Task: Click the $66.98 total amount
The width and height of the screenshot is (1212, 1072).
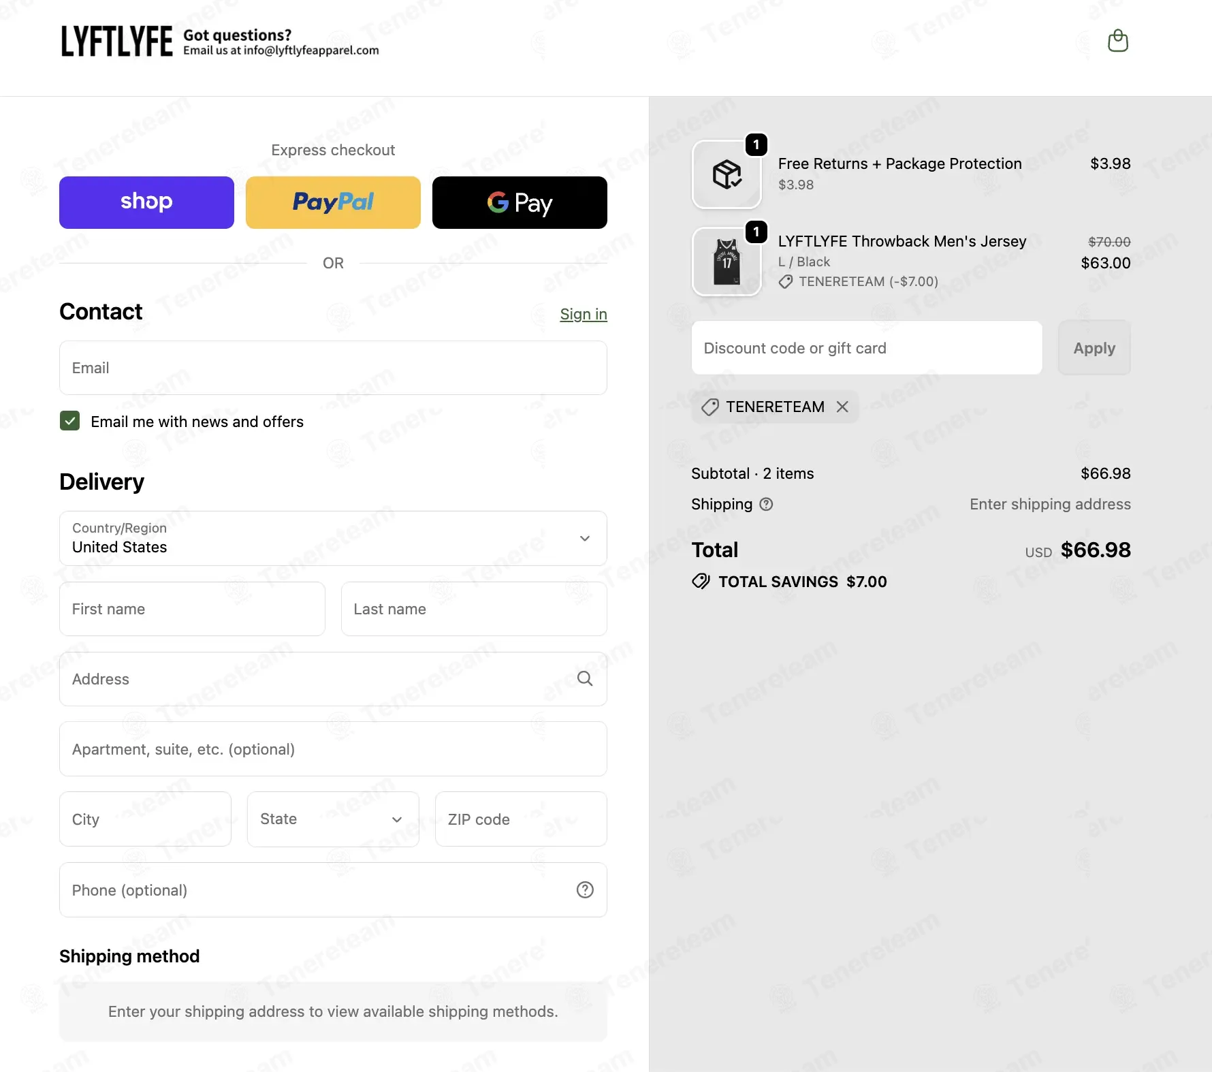Action: click(1096, 550)
